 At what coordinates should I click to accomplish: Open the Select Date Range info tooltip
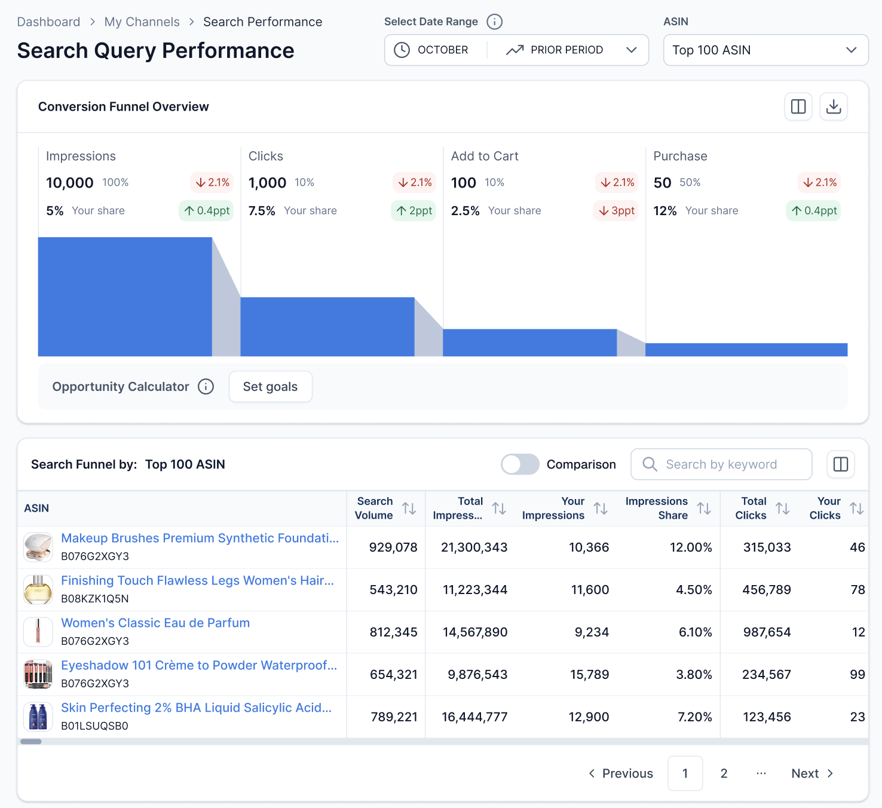point(494,22)
